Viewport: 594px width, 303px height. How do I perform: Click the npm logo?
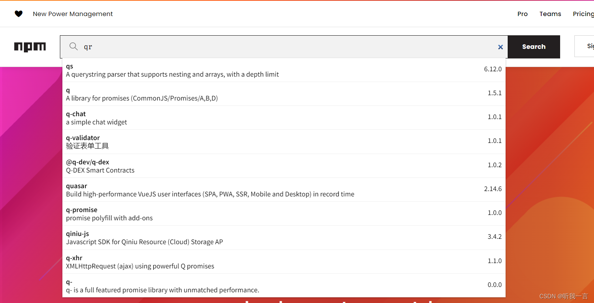point(30,47)
